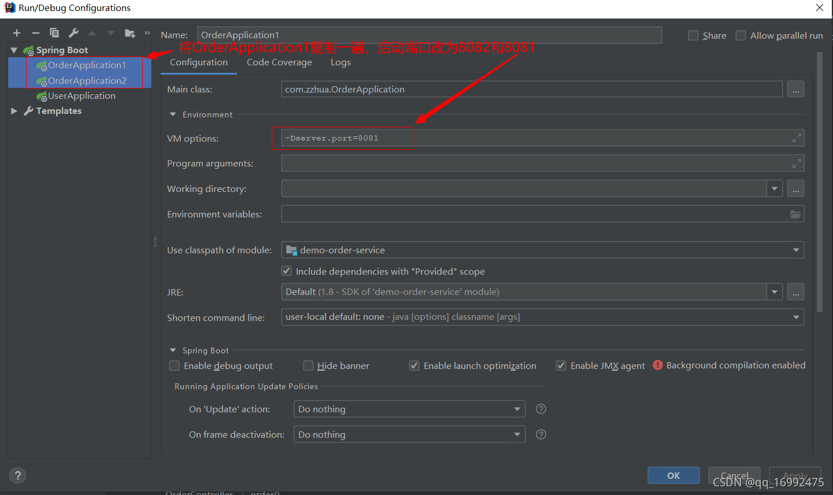
Task: Collapse the Spring Boot settings section
Action: tap(173, 350)
